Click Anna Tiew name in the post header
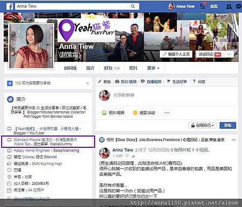This screenshot has width=242, height=207. (123, 150)
